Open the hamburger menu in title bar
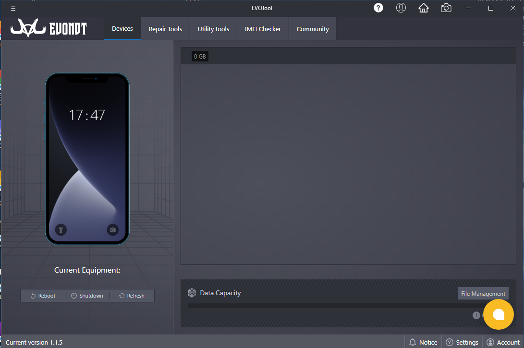 tap(13, 8)
